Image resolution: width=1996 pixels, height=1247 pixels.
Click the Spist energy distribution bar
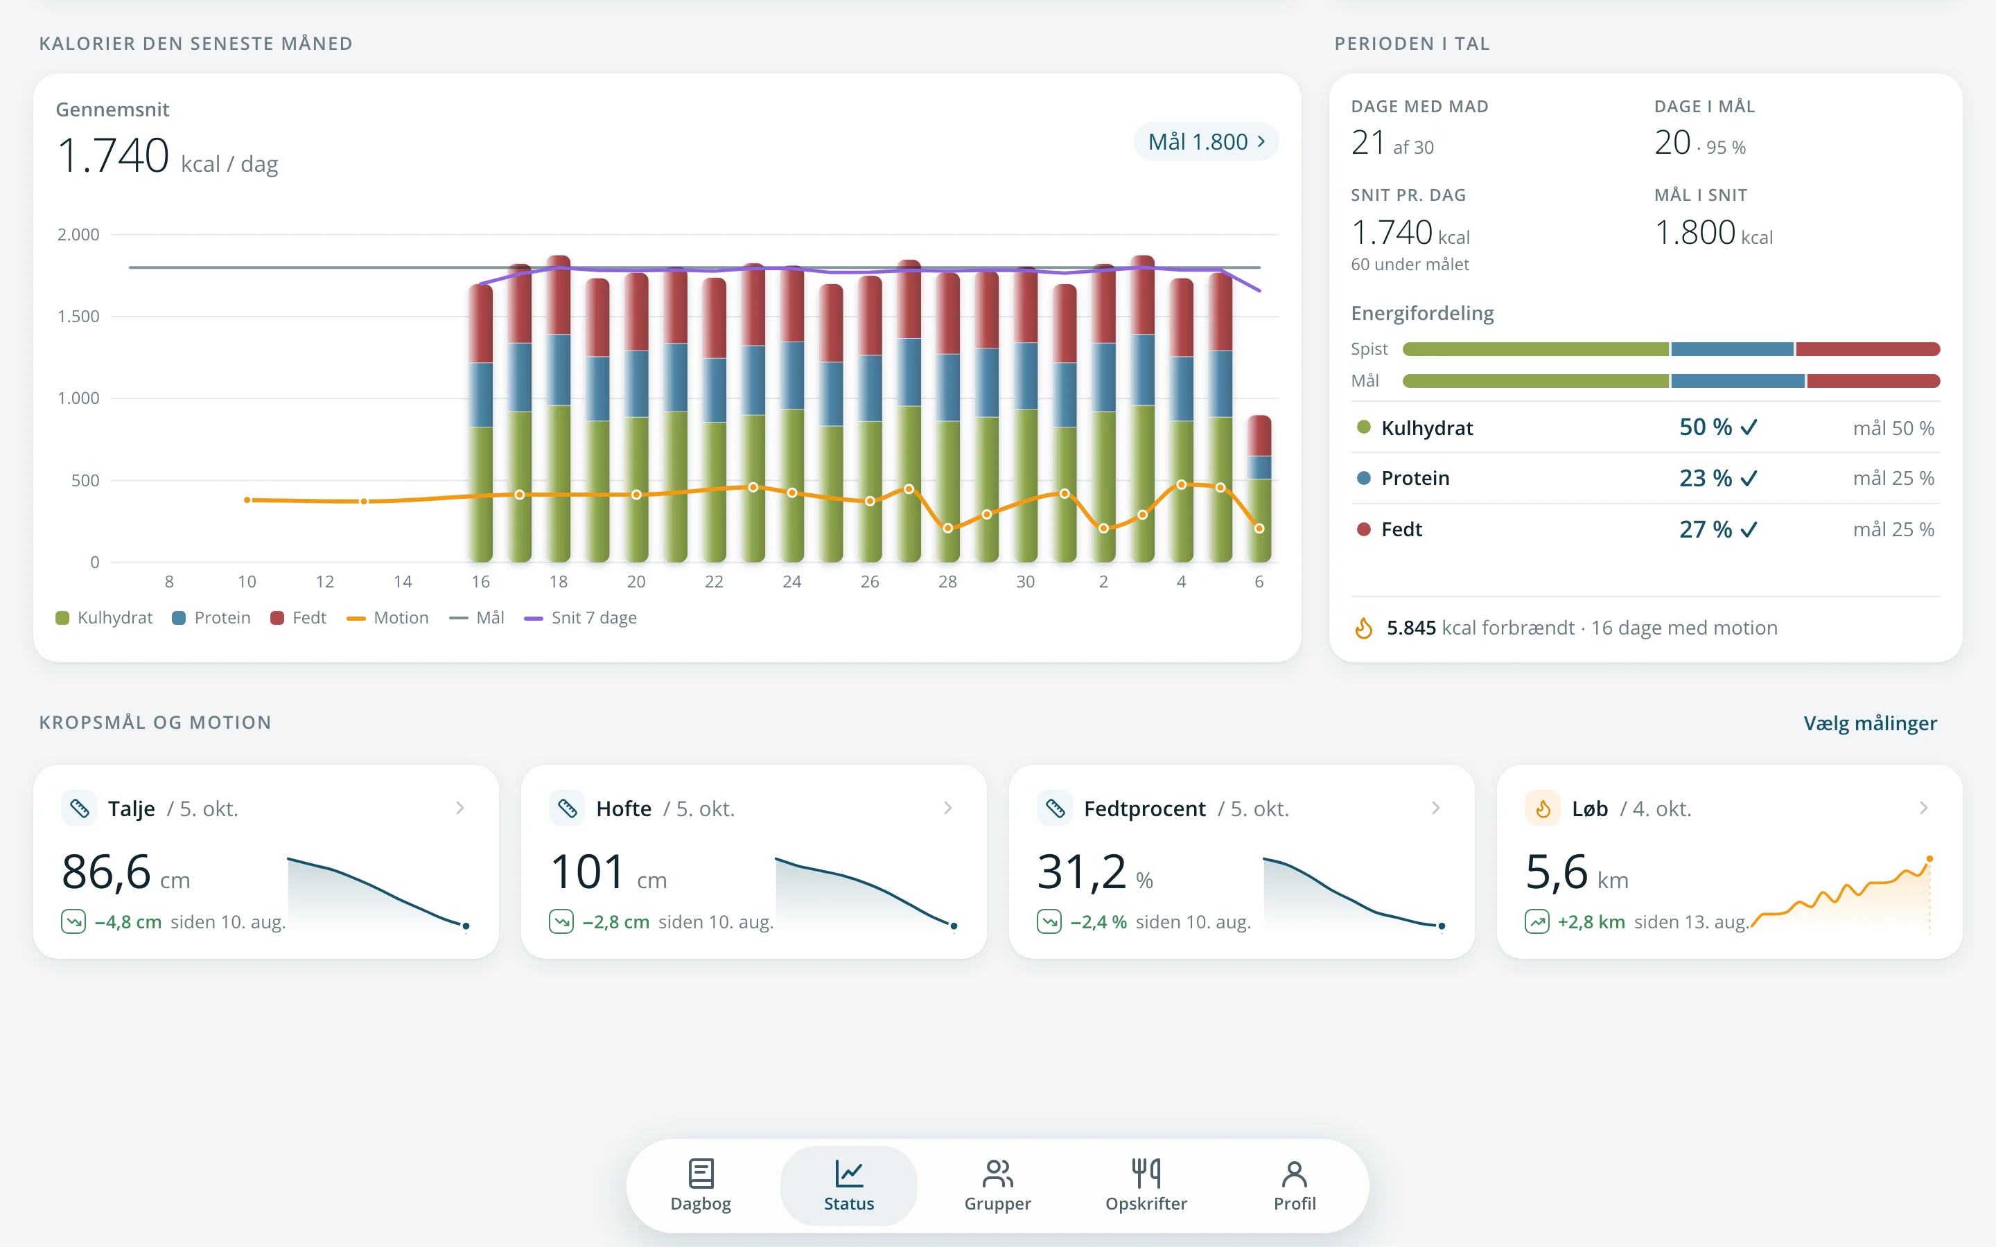point(1671,349)
